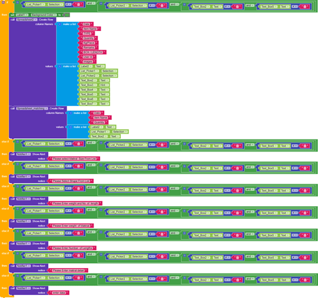Open the gear before Text_Box2 in the top if row
Screen dimensions: 318x298
(x=185, y=4)
